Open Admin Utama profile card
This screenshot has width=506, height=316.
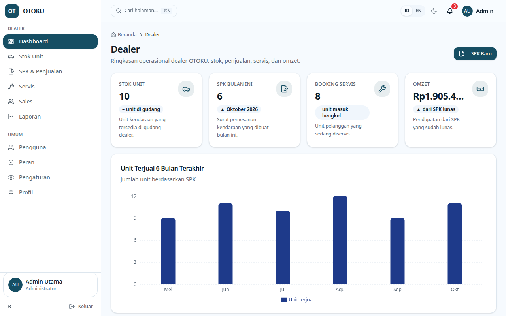50,285
